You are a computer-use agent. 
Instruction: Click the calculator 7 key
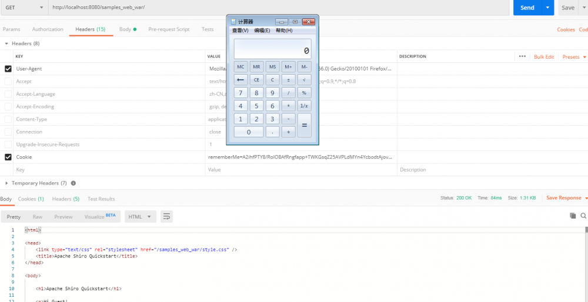click(240, 93)
